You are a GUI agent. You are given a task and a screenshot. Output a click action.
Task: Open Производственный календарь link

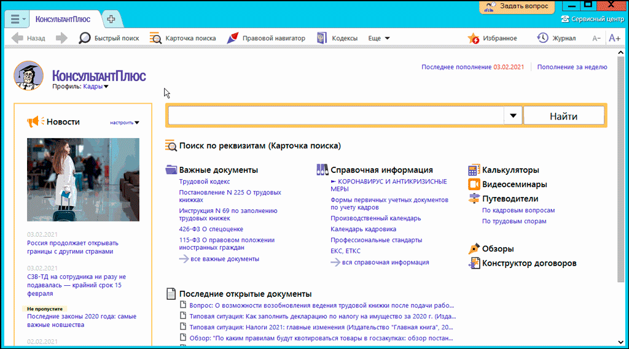375,218
